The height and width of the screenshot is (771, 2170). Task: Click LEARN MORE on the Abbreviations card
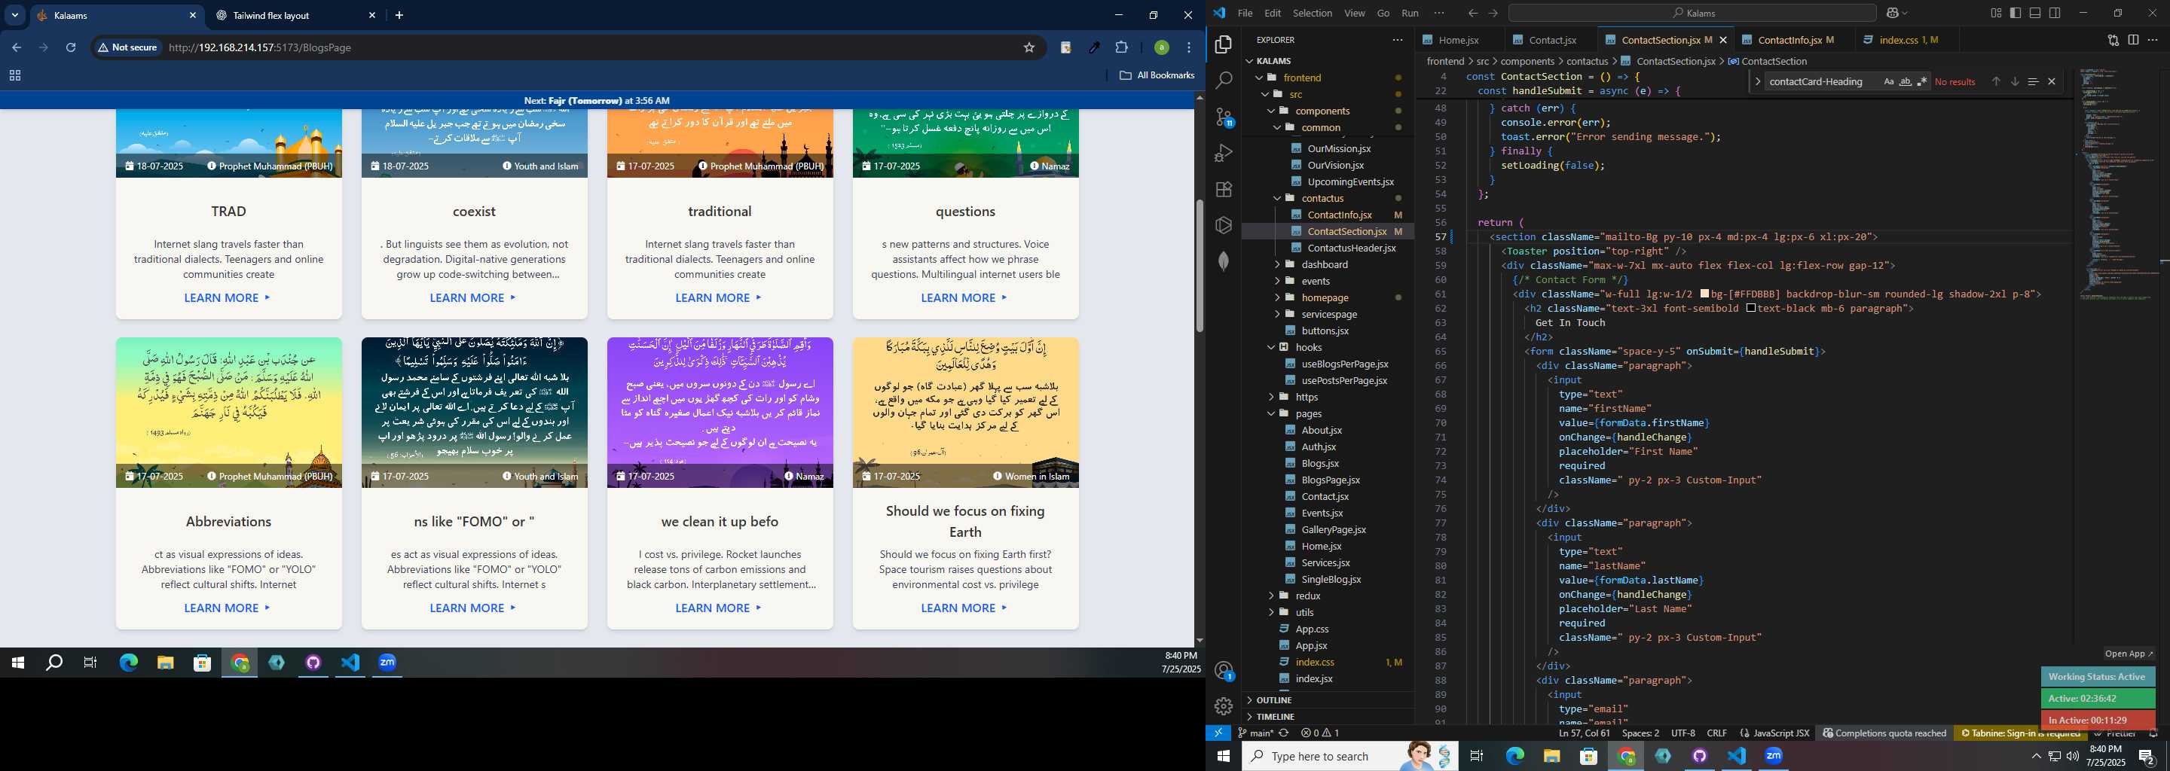(228, 608)
